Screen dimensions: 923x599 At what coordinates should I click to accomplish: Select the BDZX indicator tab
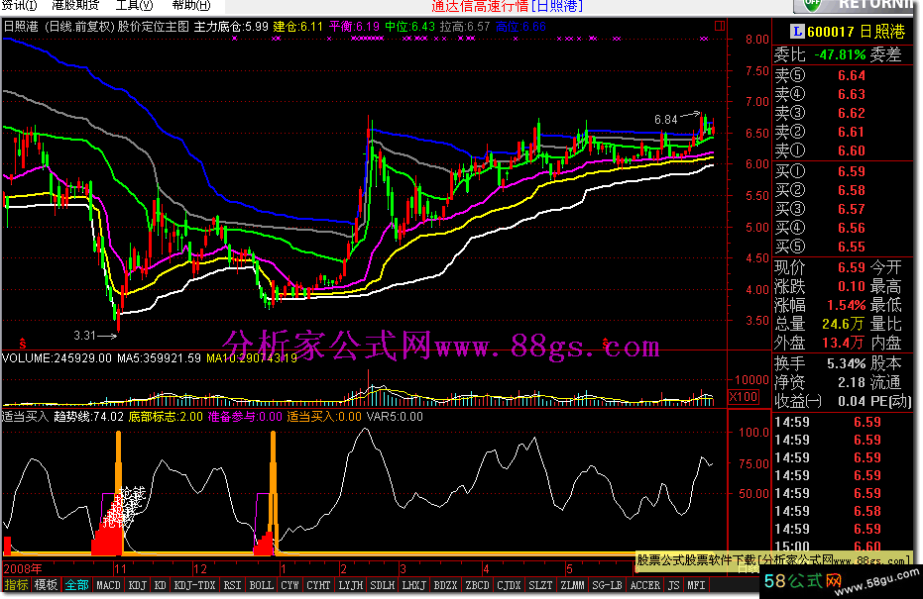(x=445, y=585)
